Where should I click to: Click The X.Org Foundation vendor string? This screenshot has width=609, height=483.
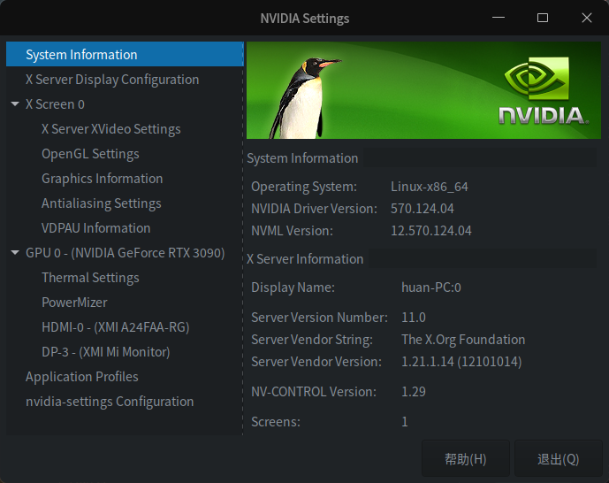(x=463, y=340)
